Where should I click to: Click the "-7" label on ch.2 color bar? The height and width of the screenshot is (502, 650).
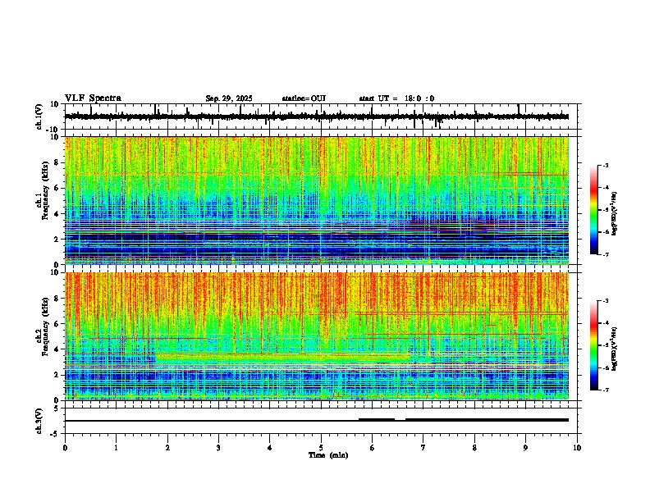(605, 390)
